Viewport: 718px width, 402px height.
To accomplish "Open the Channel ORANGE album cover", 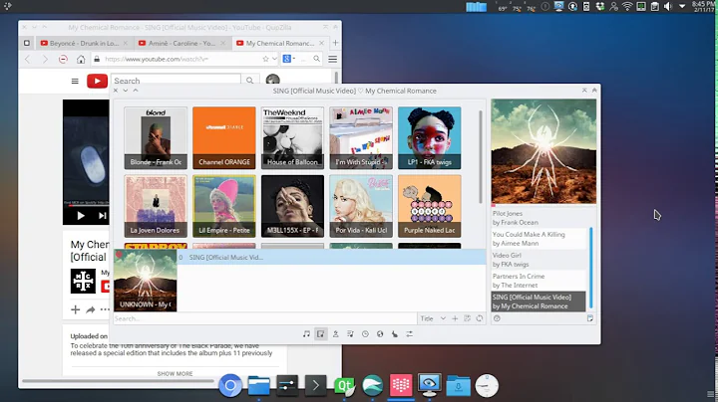I will (224, 138).
